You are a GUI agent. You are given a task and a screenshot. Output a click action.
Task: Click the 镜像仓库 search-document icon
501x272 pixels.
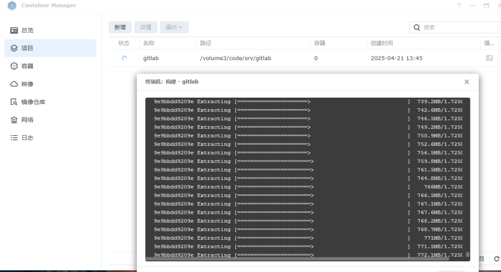14,102
